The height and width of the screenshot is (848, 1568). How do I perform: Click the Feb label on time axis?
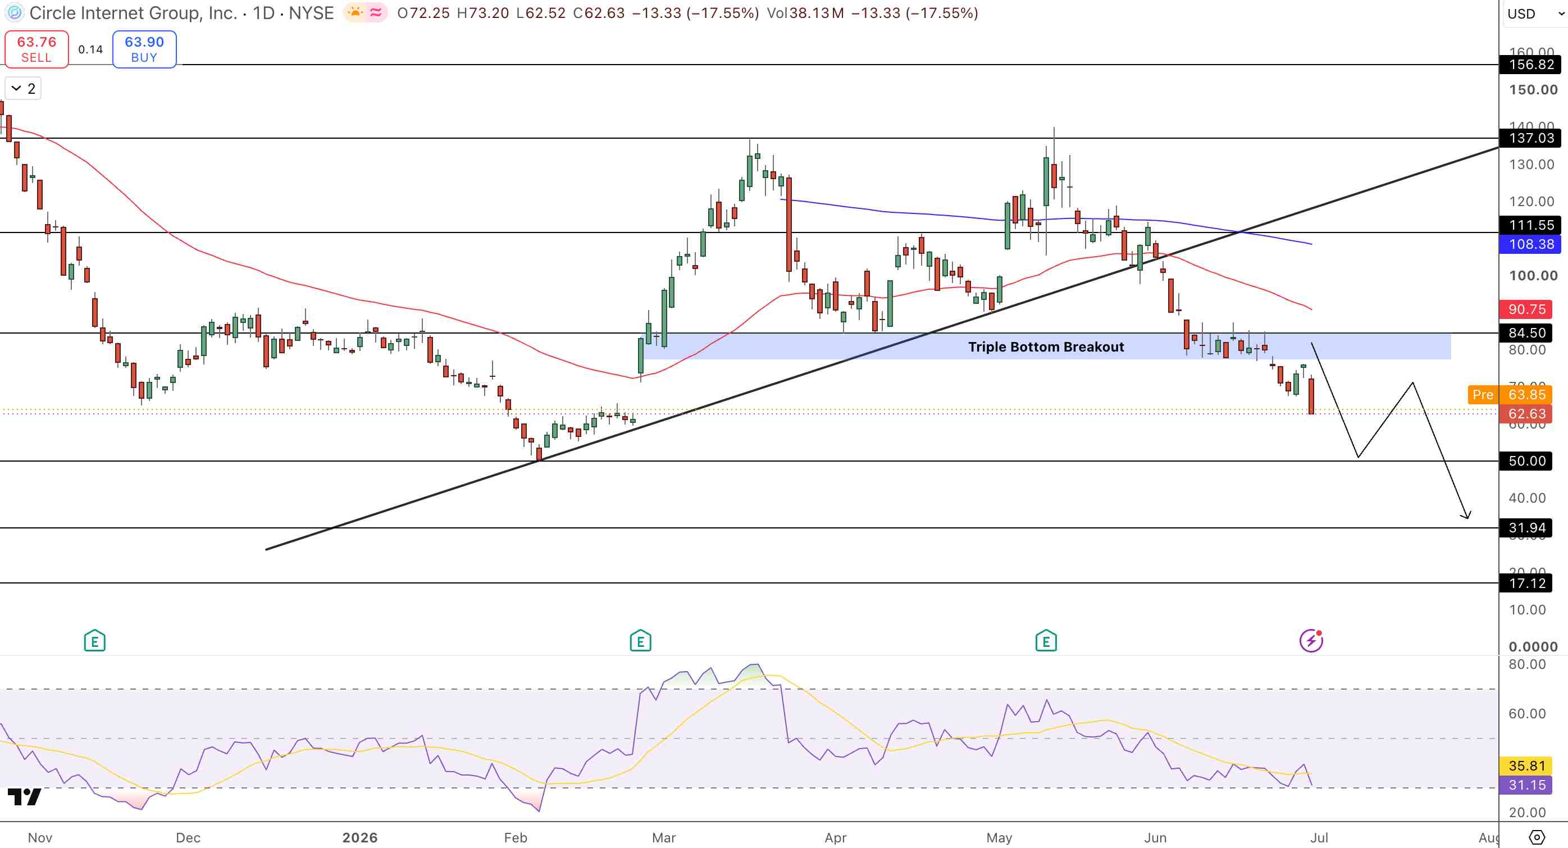516,838
